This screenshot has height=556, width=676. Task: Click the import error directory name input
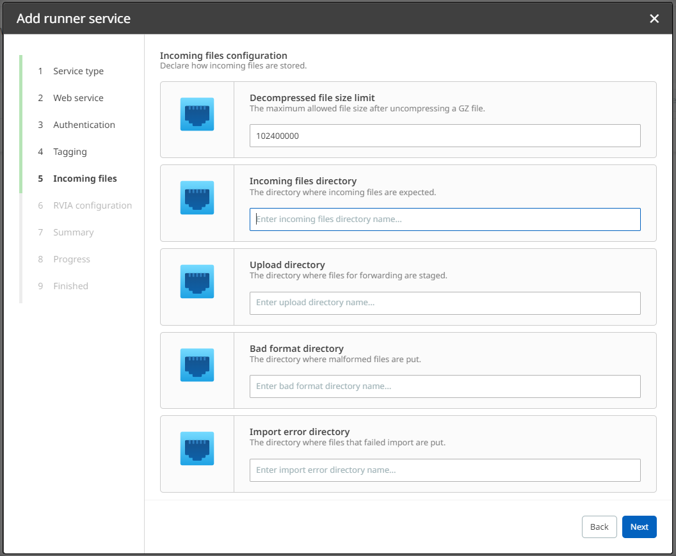pos(445,470)
